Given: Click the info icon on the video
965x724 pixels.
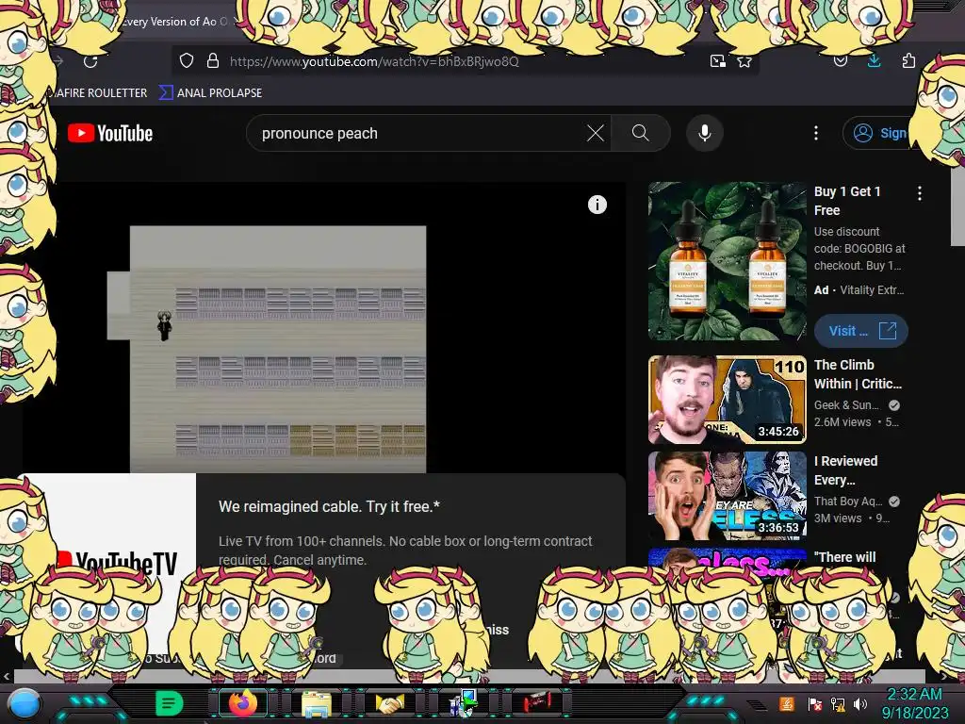Looking at the screenshot, I should pos(597,205).
